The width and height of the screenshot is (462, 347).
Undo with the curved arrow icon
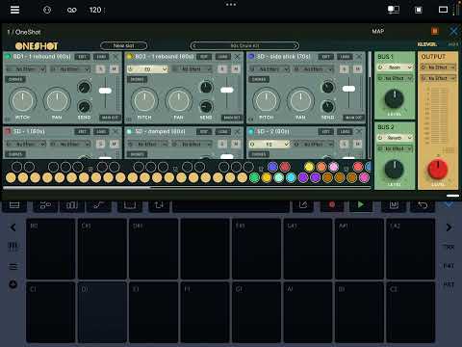click(423, 205)
